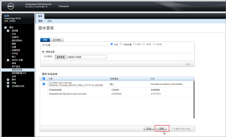Click 'Integrated Dell Remote Access Controller' component

pos(68,94)
